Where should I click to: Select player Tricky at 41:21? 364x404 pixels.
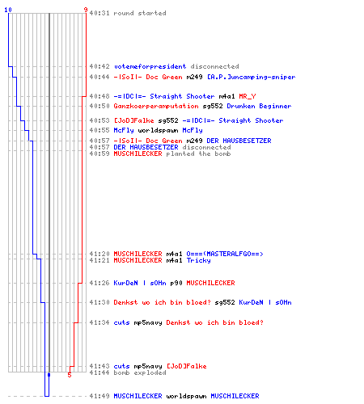[198, 260]
